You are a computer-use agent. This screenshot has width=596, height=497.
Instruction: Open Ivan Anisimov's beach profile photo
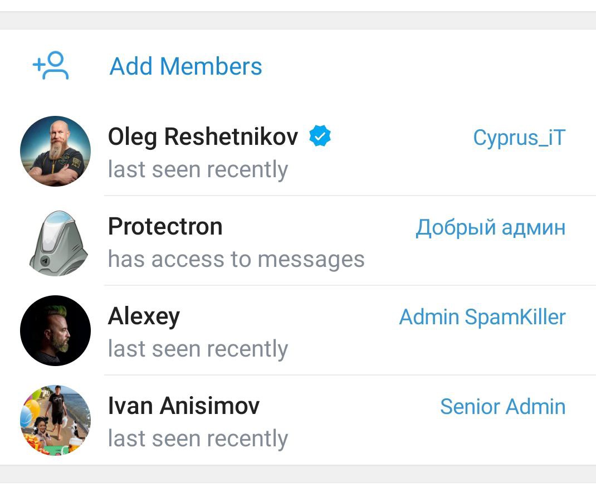point(55,420)
